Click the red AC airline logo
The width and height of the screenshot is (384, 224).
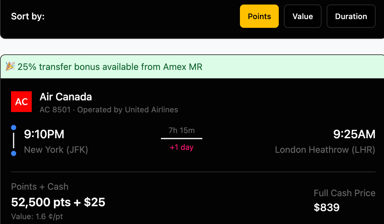[21, 102]
